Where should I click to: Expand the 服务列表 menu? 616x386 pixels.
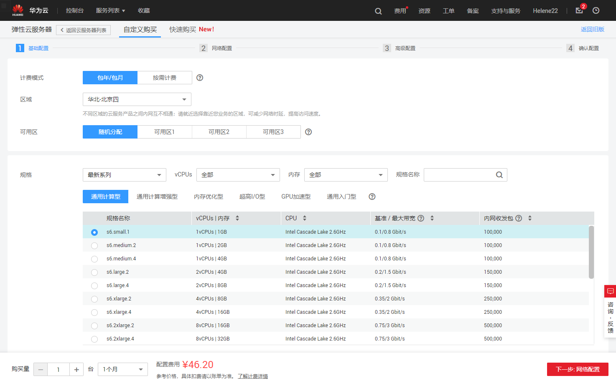click(111, 10)
